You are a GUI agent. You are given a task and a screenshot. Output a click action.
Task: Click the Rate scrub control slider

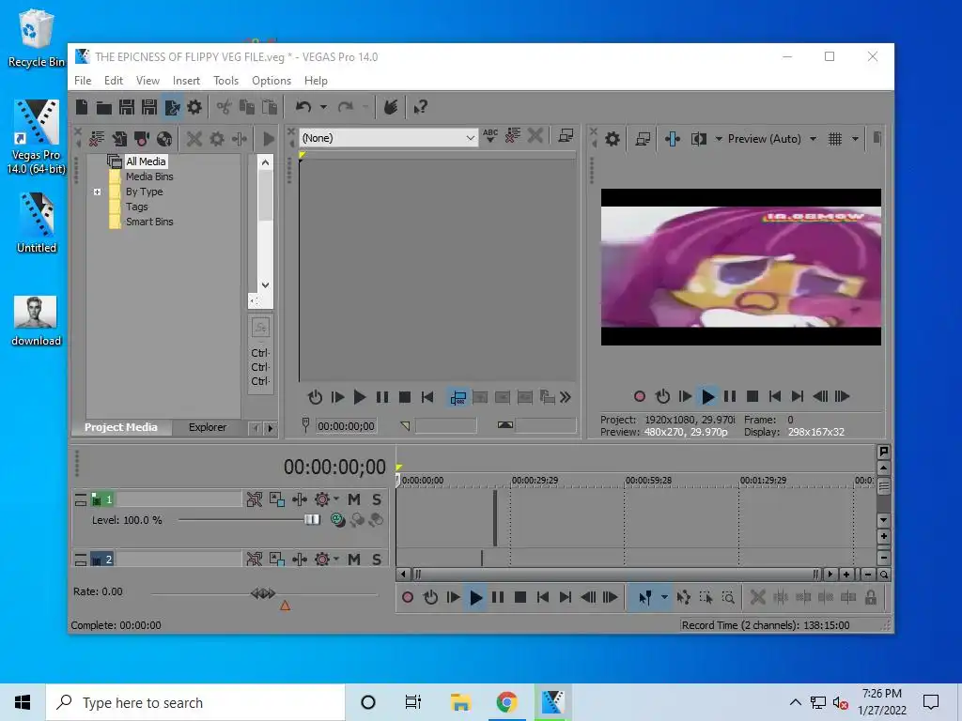[x=263, y=593]
